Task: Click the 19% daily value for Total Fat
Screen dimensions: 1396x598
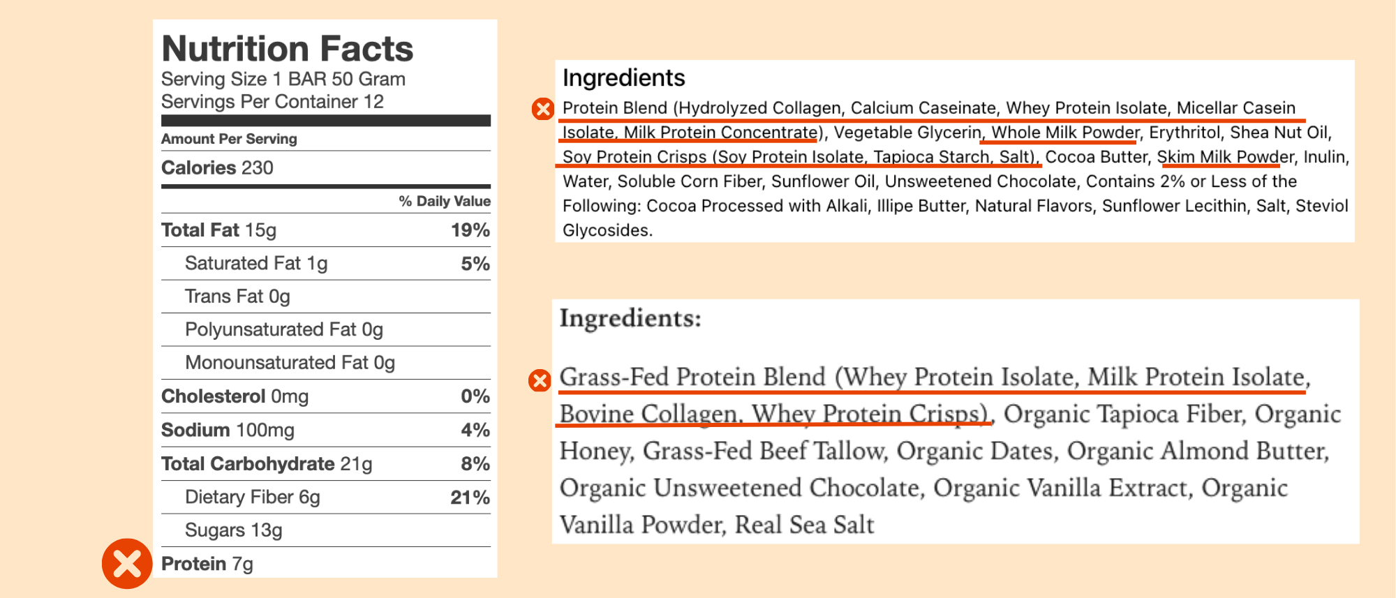Action: pos(470,230)
